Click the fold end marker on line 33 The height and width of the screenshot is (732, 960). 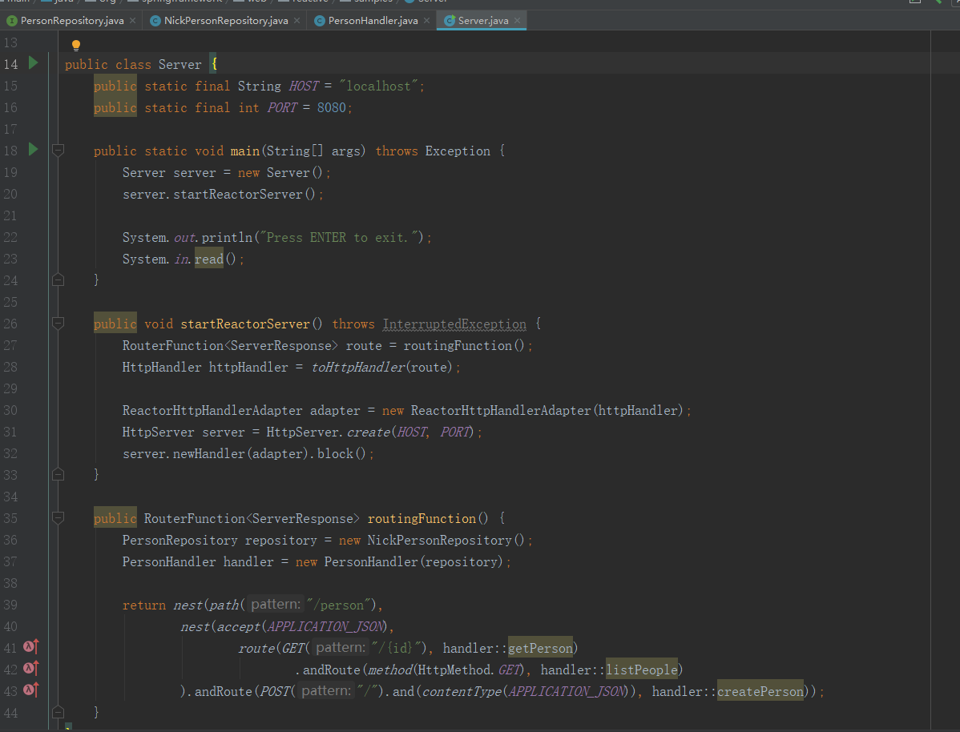pyautogui.click(x=58, y=474)
